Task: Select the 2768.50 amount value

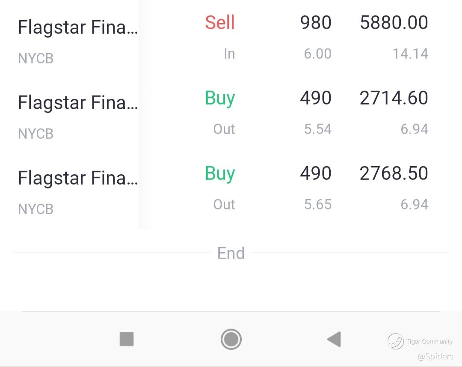Action: pyautogui.click(x=394, y=173)
